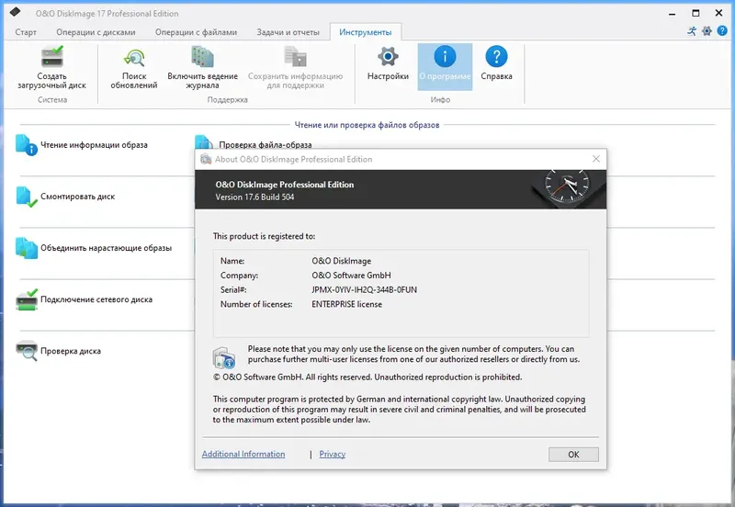Click small gear icon at top right
The image size is (735, 507).
coord(707,31)
